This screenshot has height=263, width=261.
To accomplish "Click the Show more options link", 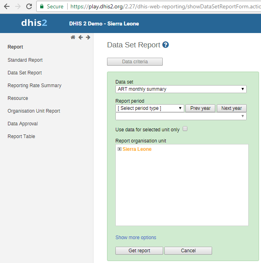I will 136,238.
